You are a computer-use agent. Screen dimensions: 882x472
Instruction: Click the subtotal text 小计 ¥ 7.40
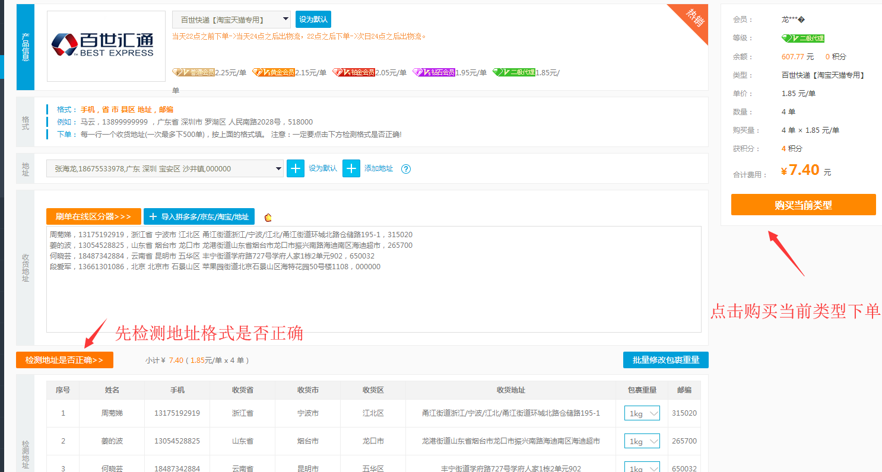click(x=164, y=360)
